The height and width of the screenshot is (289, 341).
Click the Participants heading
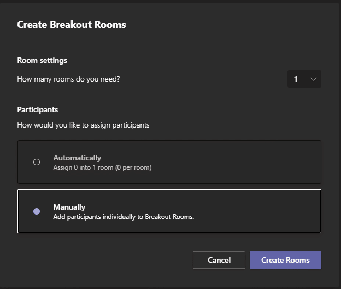38,109
